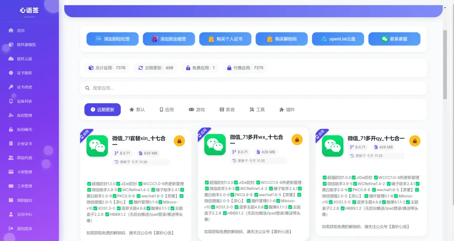Click the key icon for 证书改密
454x241 pixels.
pyautogui.click(x=11, y=87)
